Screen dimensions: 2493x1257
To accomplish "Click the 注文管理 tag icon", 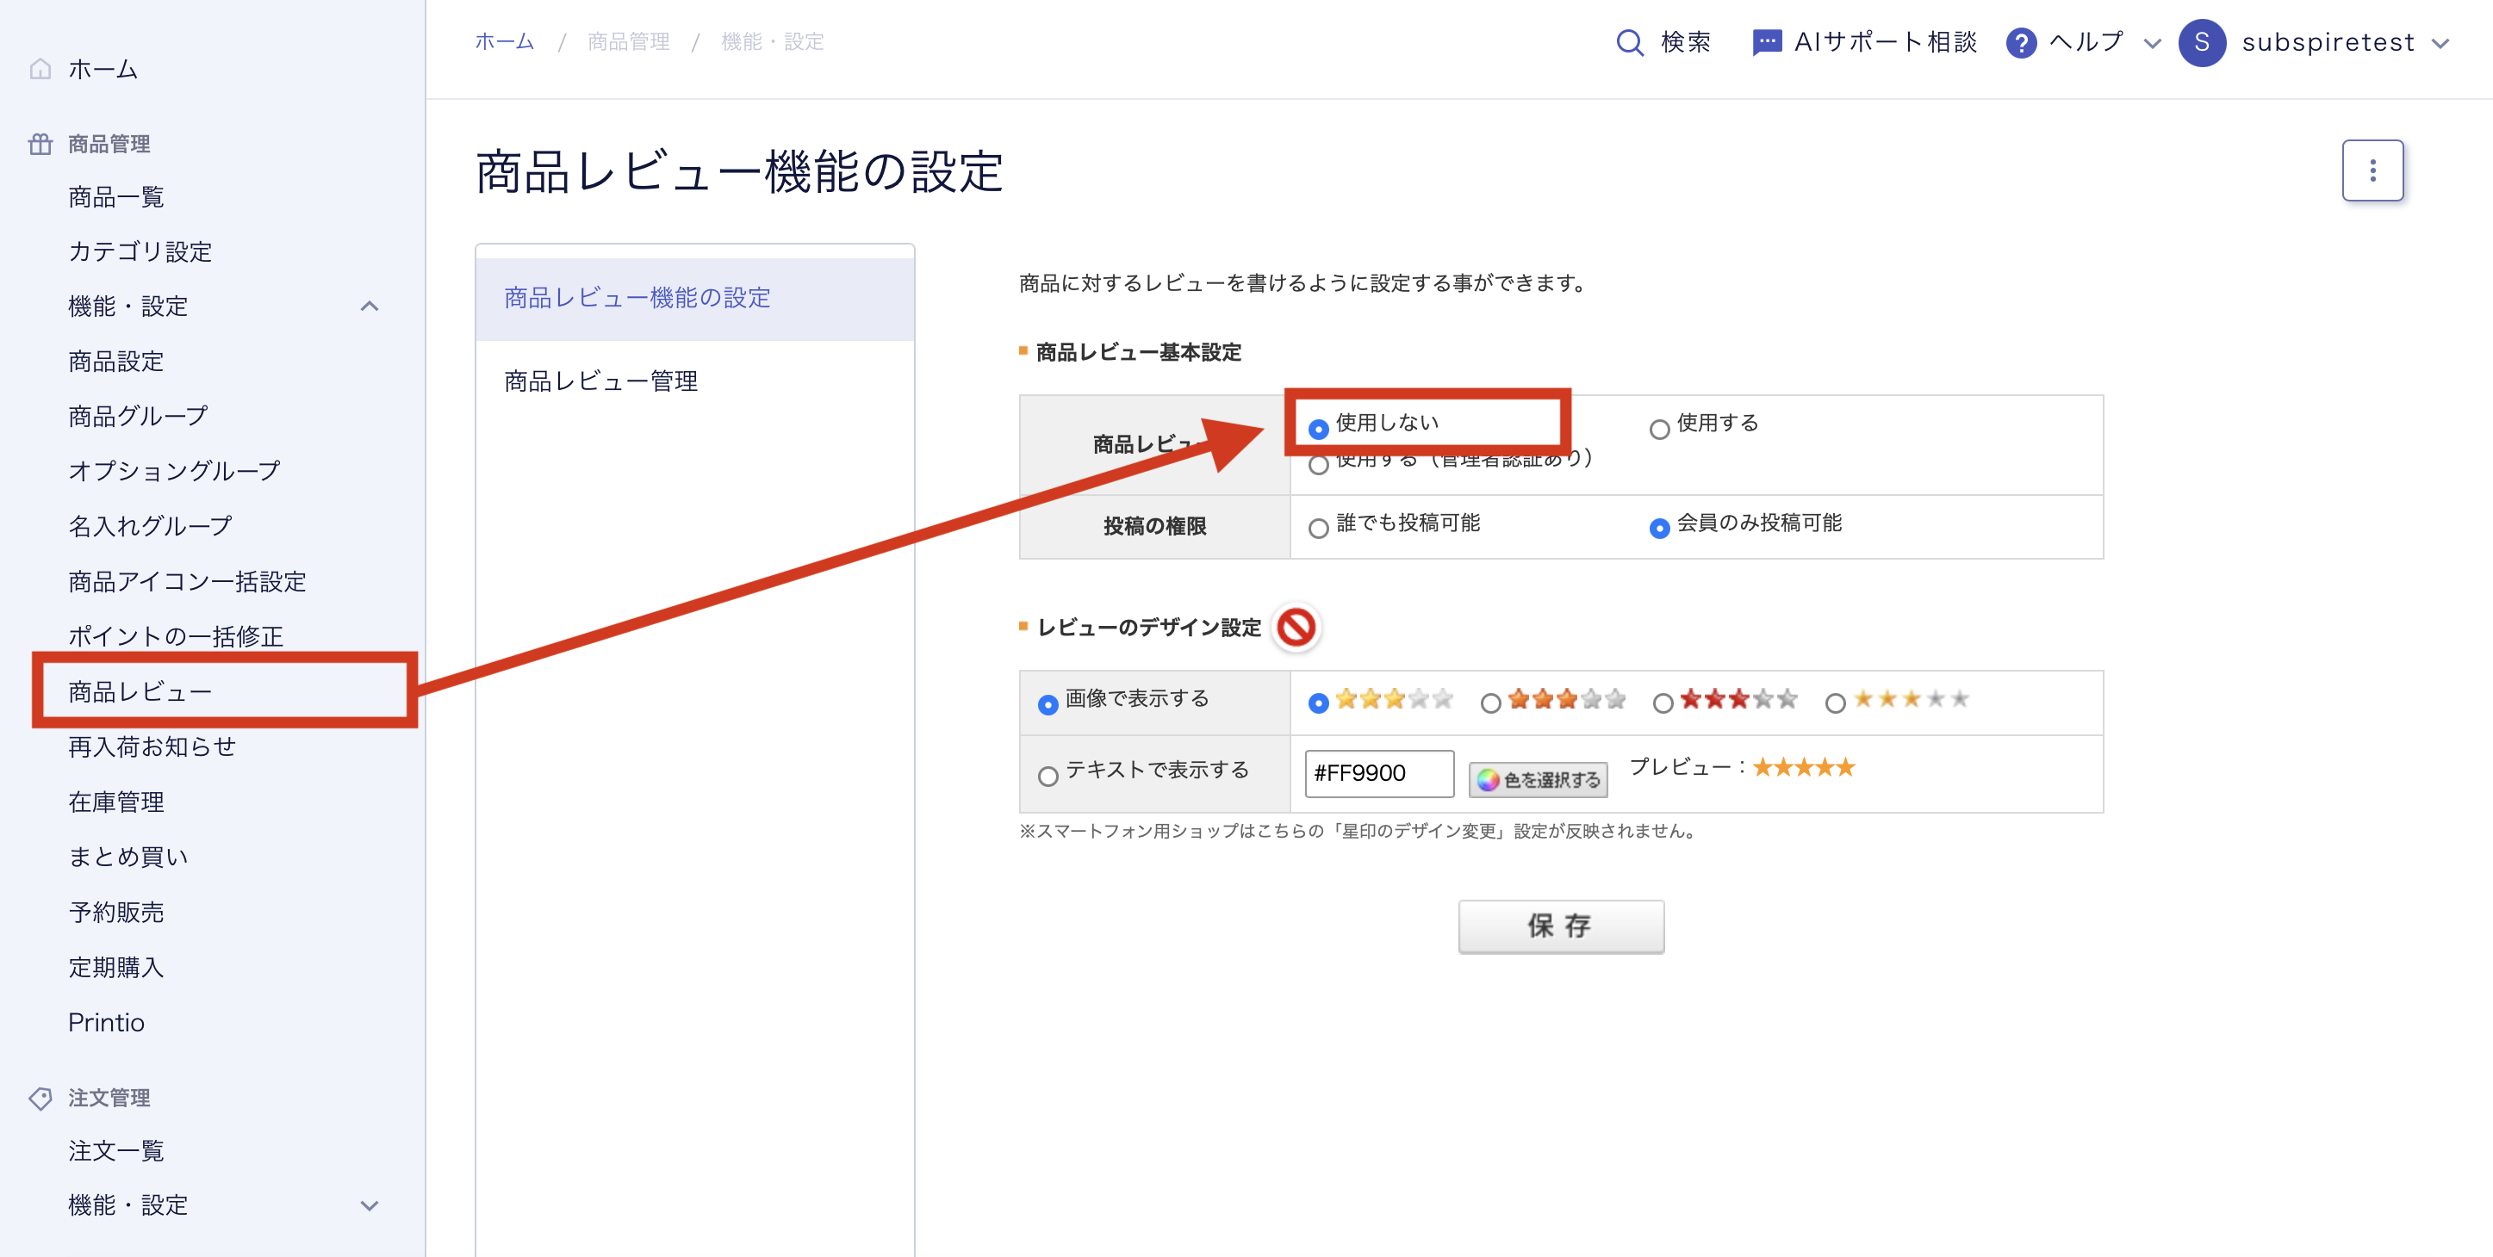I will pyautogui.click(x=40, y=1099).
